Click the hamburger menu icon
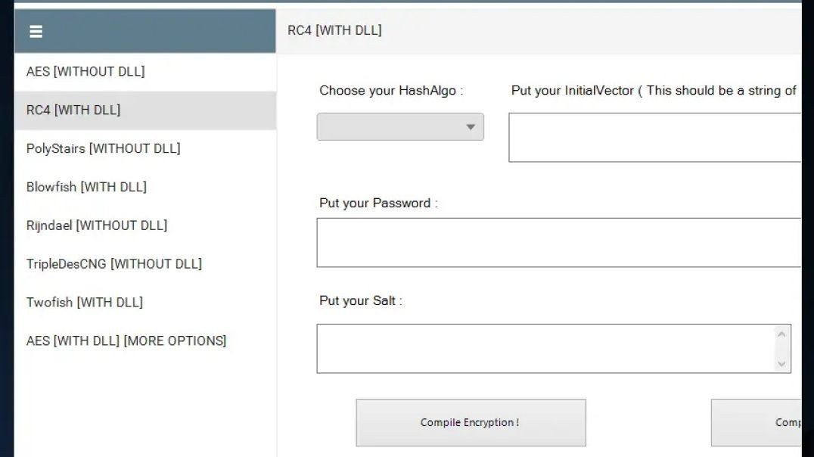This screenshot has height=457, width=814. [x=36, y=31]
